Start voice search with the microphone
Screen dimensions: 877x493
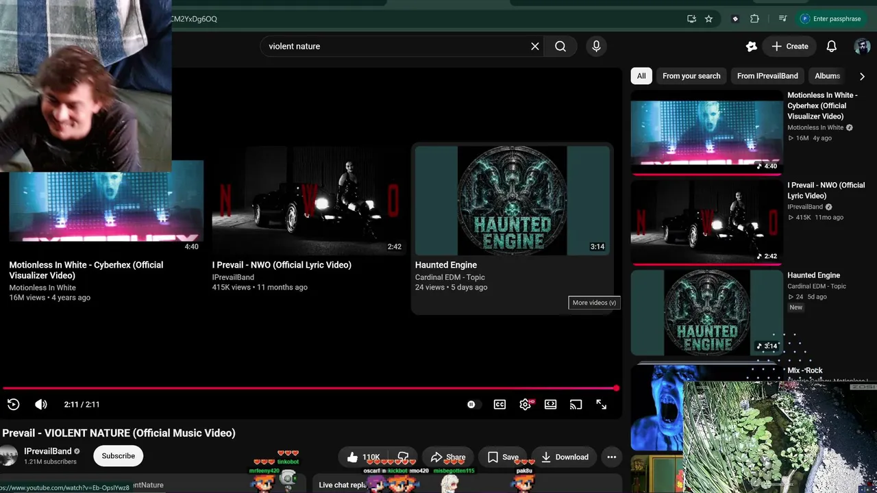click(596, 47)
